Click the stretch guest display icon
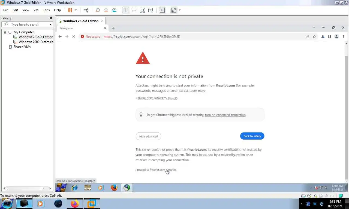The height and width of the screenshot is (209, 349). point(174,10)
